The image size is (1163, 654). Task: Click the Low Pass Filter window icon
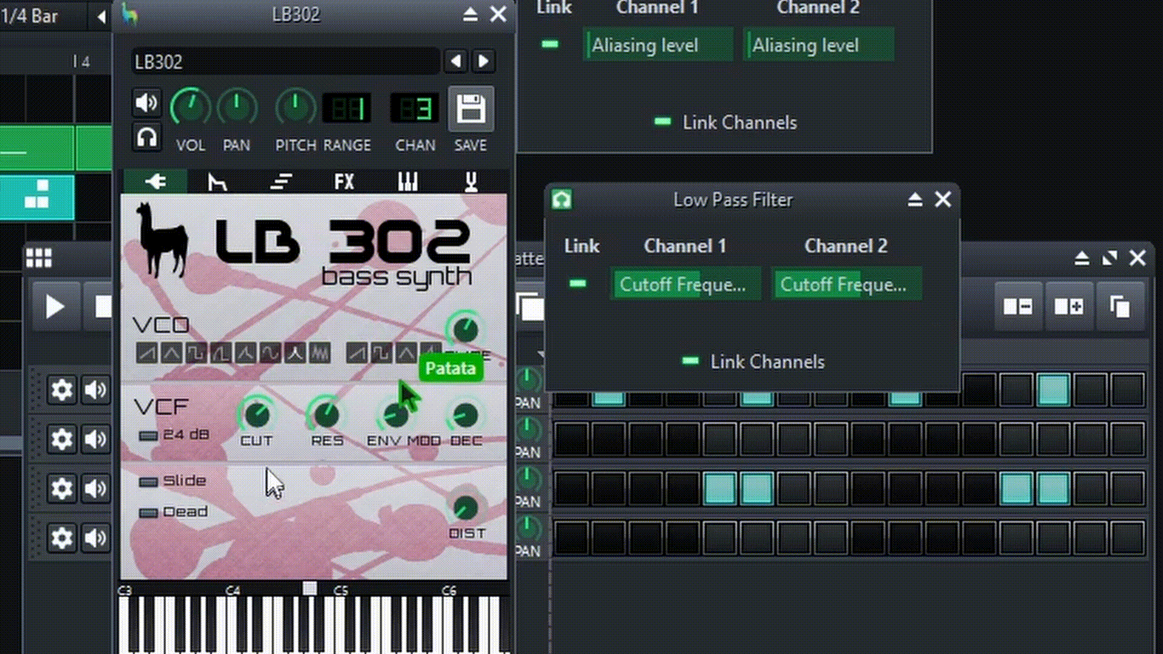point(562,199)
